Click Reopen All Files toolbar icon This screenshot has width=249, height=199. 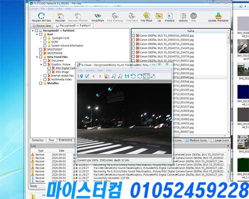(41, 17)
